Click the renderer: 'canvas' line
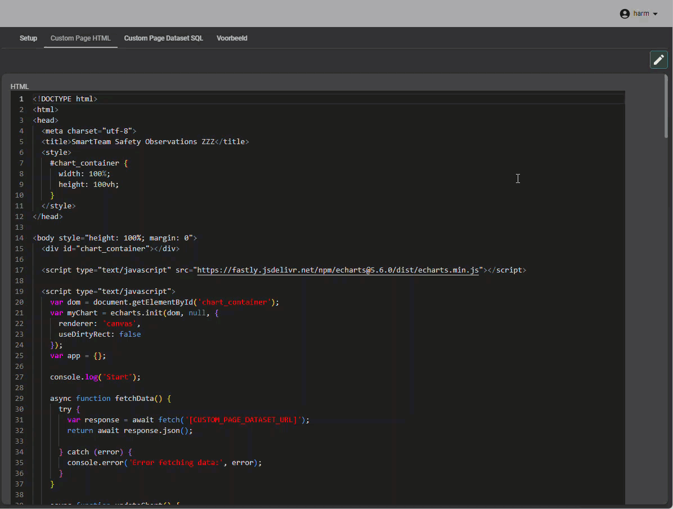 [100, 324]
